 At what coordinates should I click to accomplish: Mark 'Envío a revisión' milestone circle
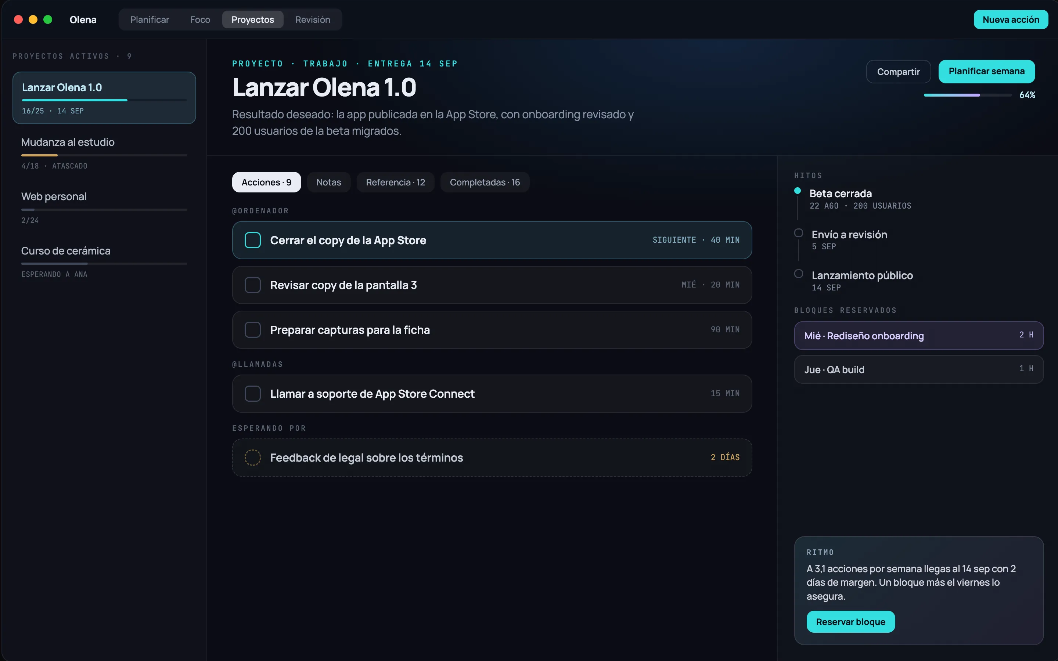pos(798,233)
